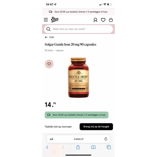The image size is (157, 157).
Task: Open the wishlist heart in header
Action: click(103, 20)
